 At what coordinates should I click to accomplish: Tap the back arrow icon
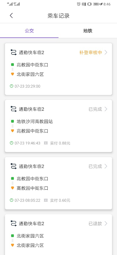11,16
